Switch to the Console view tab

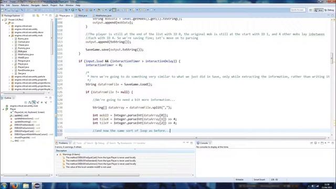click(204, 143)
